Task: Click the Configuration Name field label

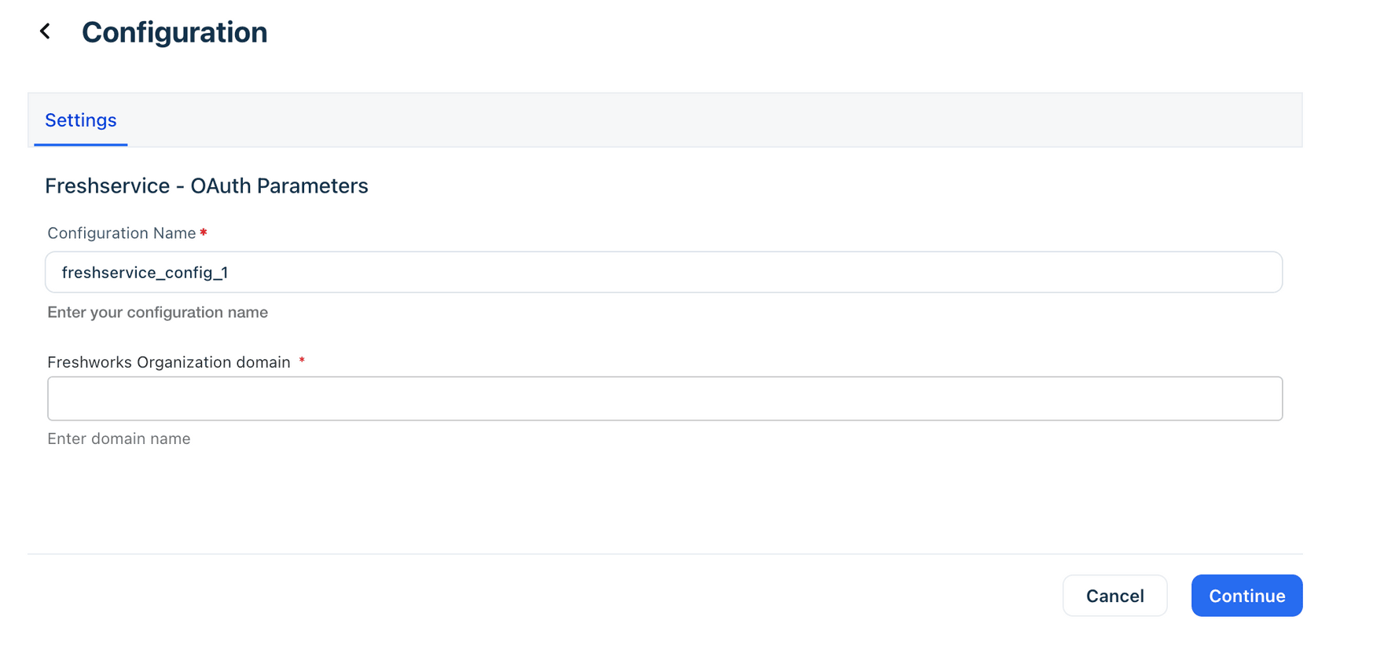Action: 121,233
